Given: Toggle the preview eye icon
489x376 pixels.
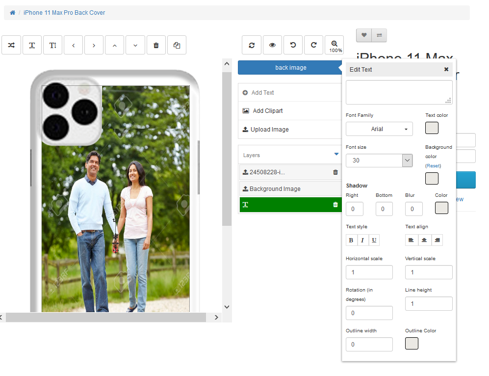Looking at the screenshot, I should click(272, 45).
